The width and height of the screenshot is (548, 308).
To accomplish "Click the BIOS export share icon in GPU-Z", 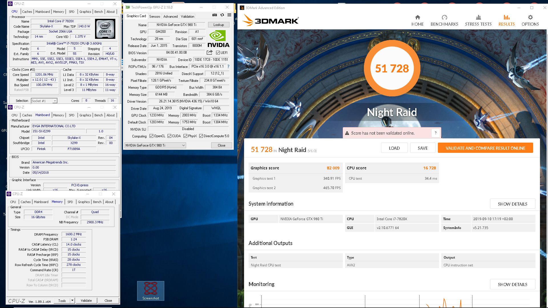I will [210, 52].
